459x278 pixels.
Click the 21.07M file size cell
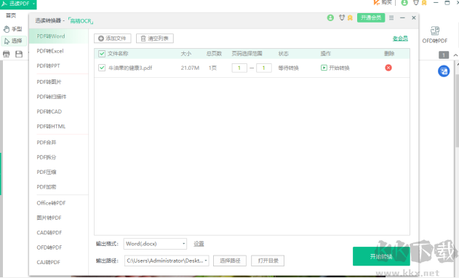coord(190,68)
